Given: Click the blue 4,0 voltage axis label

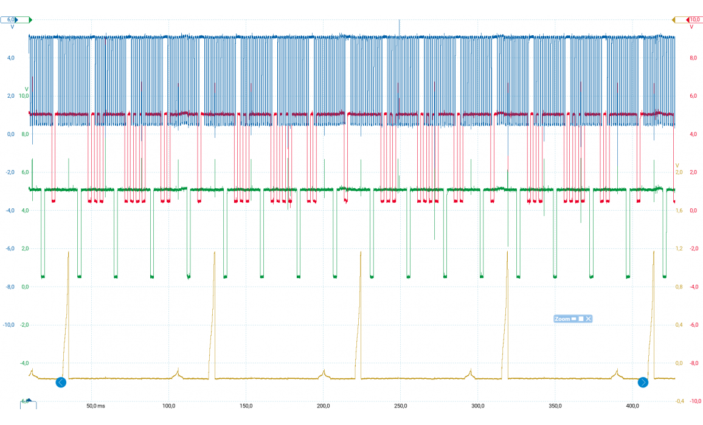Looking at the screenshot, I should 10,58.
